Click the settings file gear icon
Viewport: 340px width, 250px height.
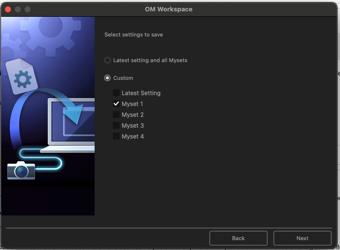tap(22, 77)
